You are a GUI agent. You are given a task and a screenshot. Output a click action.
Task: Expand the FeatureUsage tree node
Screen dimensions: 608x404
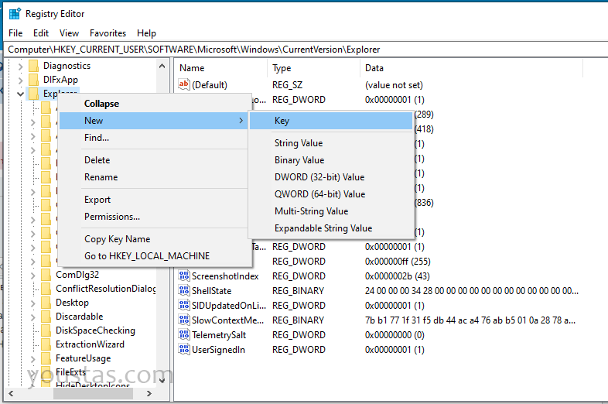pos(33,359)
